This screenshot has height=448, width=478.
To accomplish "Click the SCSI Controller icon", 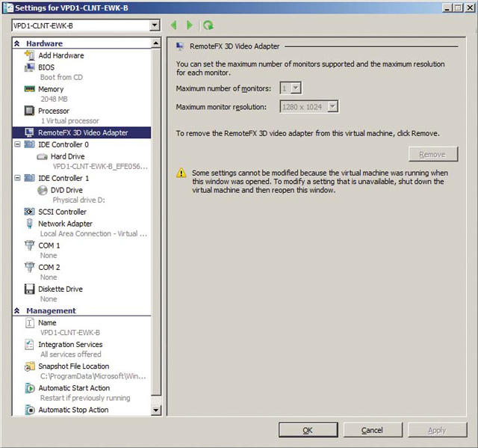I will click(x=30, y=212).
